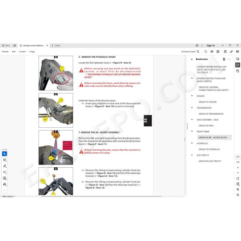Screen dimensions: 241x241
Task: Open GROUP 55 JIB - ACCESS PLATF... bookmark
Action: [x=214, y=138]
